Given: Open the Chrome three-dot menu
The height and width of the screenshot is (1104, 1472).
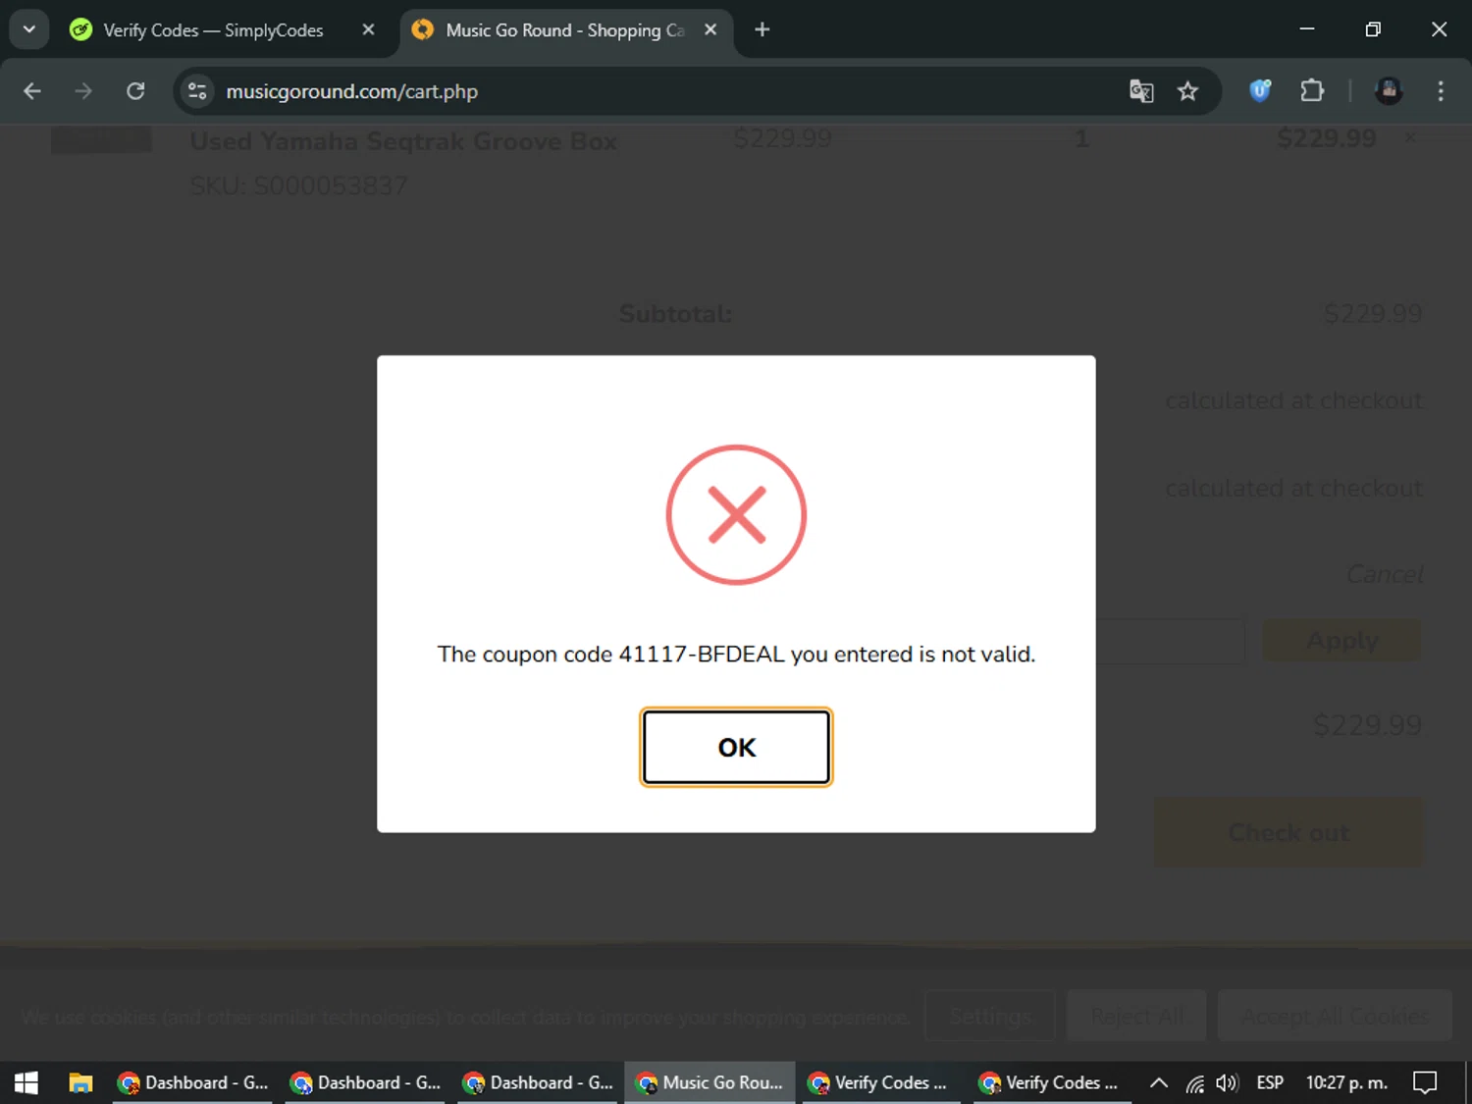Looking at the screenshot, I should click(x=1441, y=91).
